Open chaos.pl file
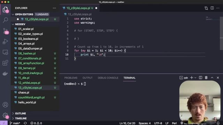 (x=24, y=93)
